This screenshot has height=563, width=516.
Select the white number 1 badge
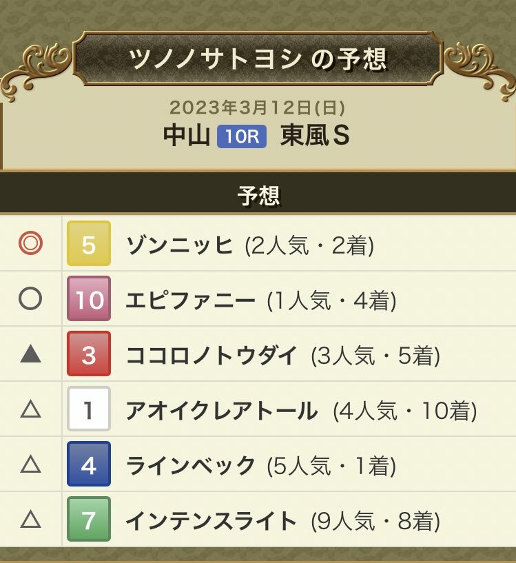[x=89, y=409]
